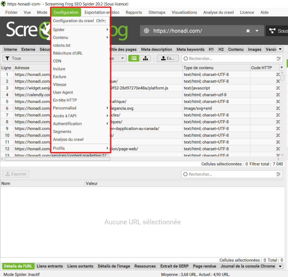Clear the URL with the X icon
This screenshot has width=288, height=277.
(248, 31)
